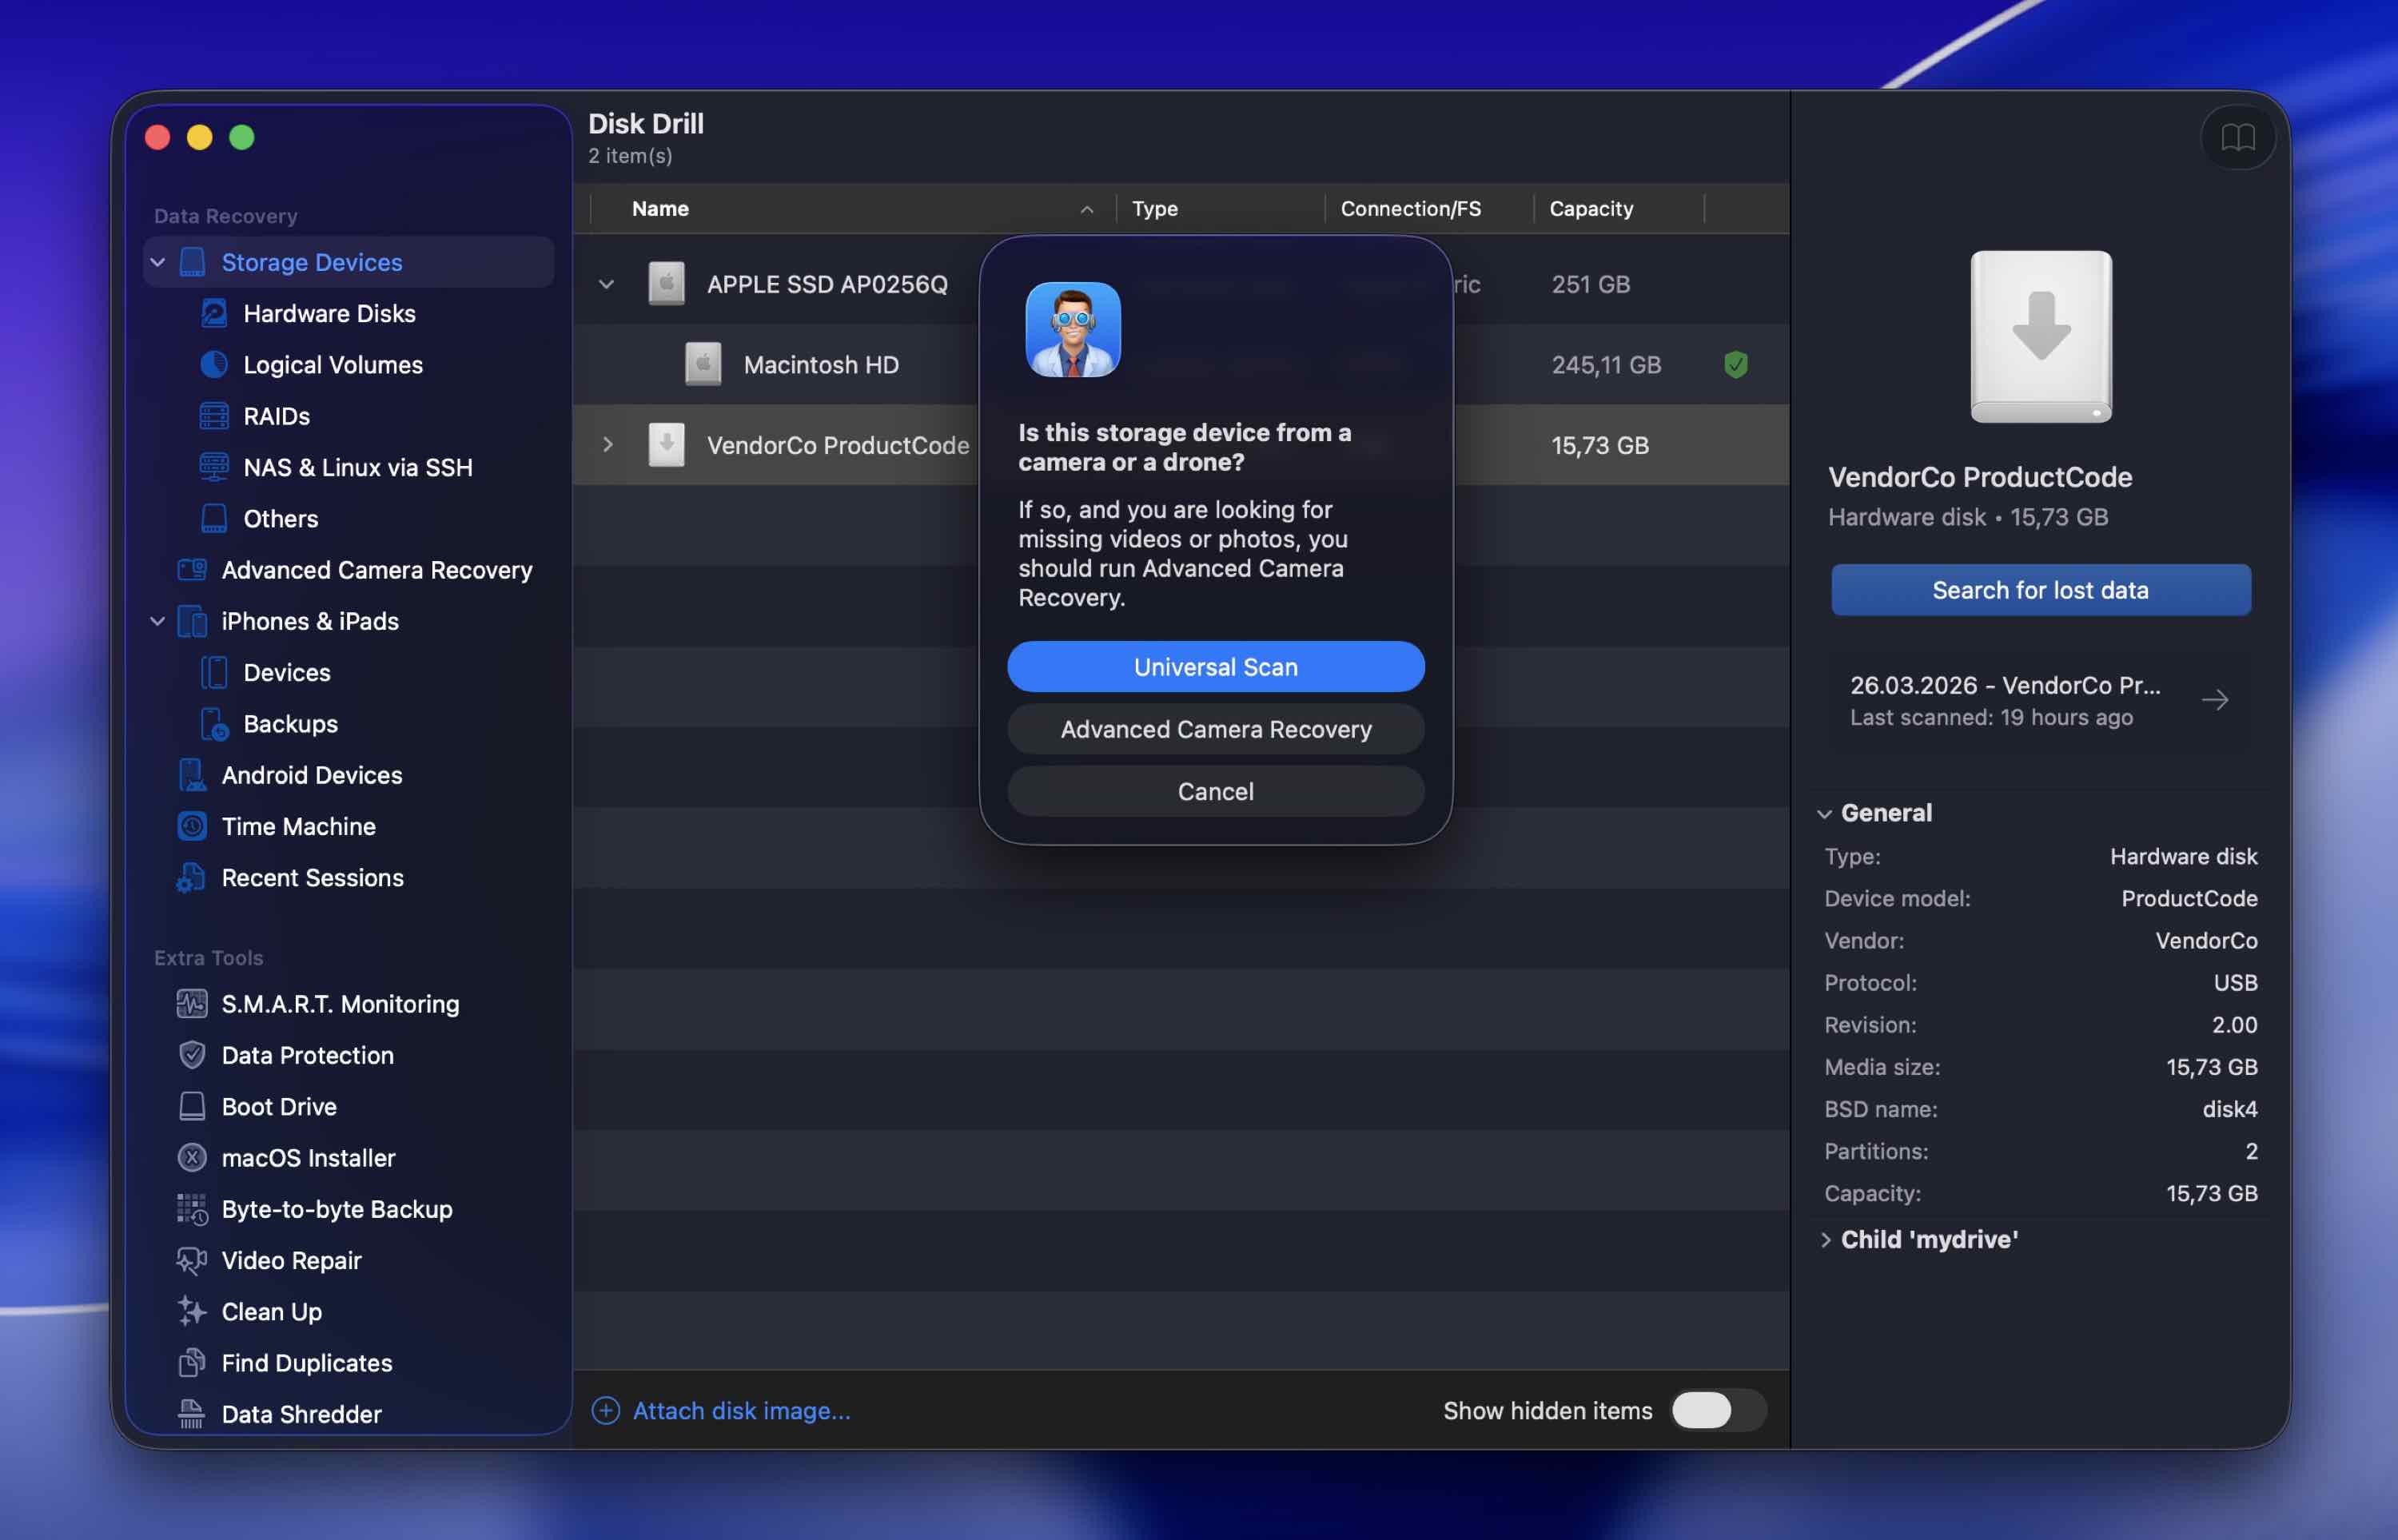Image resolution: width=2398 pixels, height=1540 pixels.
Task: Click NAS & Linux via SSH icon
Action: click(214, 467)
